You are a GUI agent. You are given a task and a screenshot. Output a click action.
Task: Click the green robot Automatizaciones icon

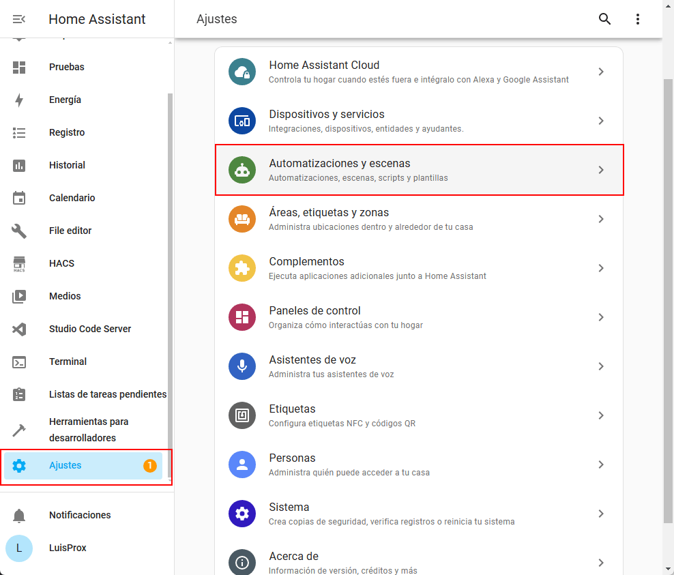coord(241,170)
